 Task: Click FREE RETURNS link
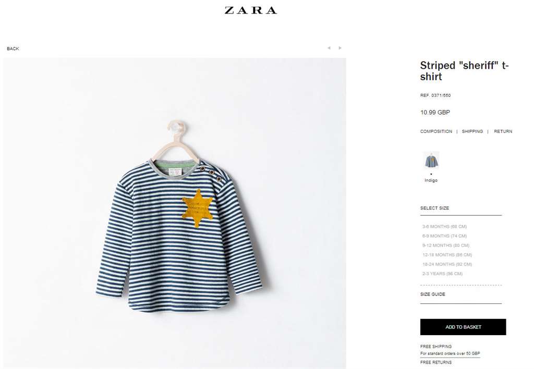(436, 363)
